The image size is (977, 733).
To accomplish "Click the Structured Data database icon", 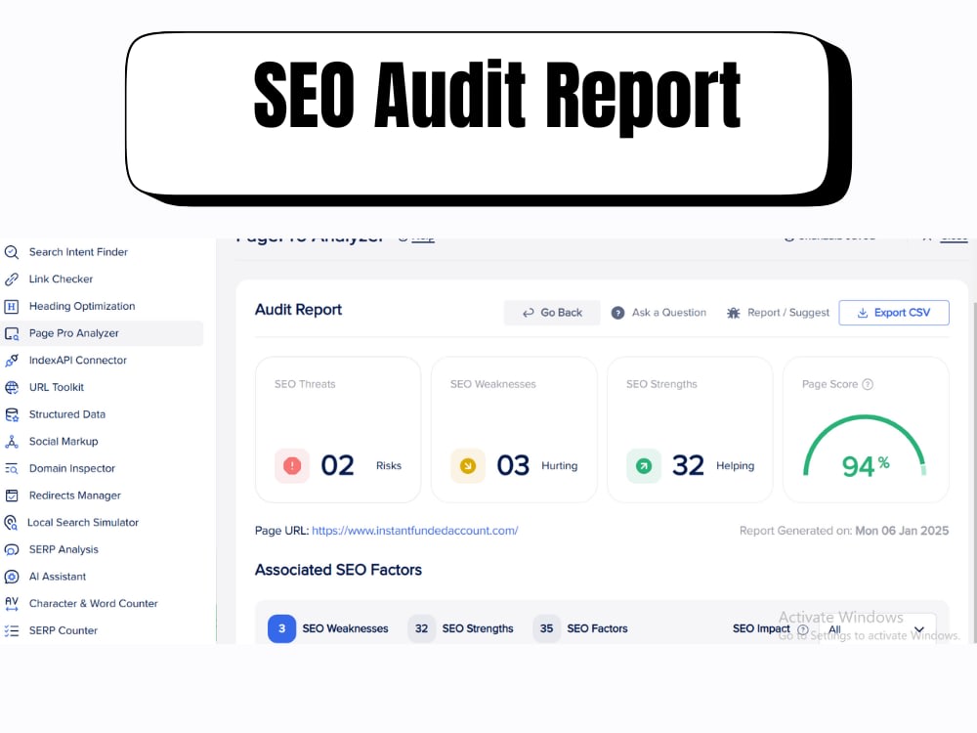I will (x=11, y=414).
